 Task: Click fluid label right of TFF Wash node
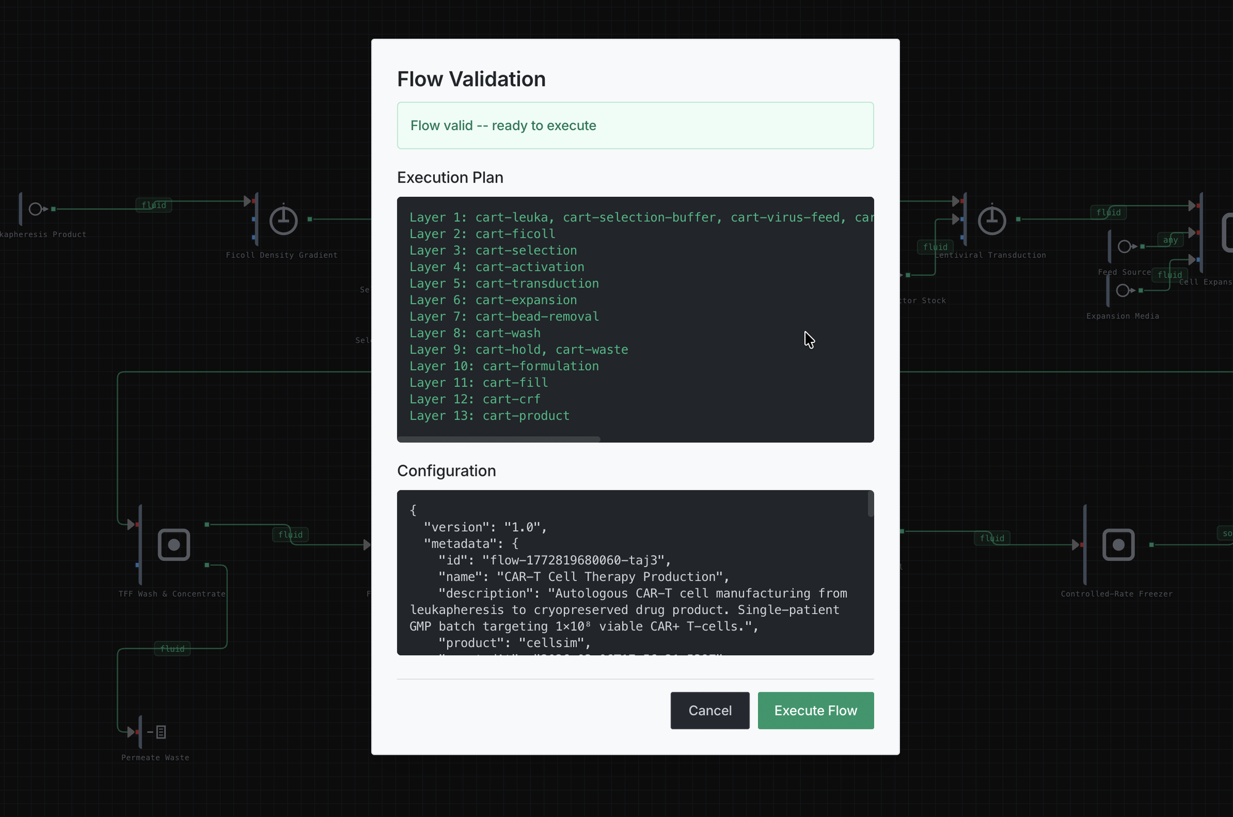[x=291, y=534]
